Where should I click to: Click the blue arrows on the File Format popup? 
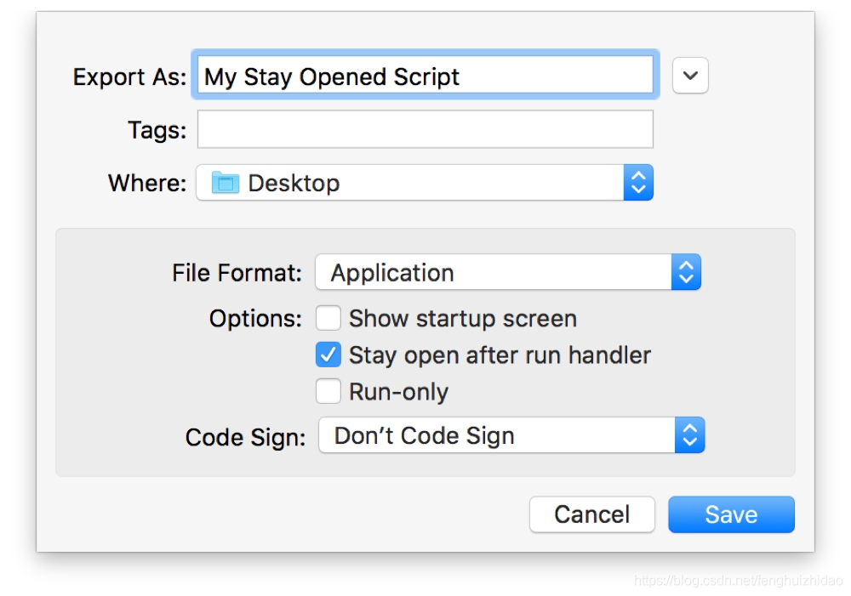[686, 272]
